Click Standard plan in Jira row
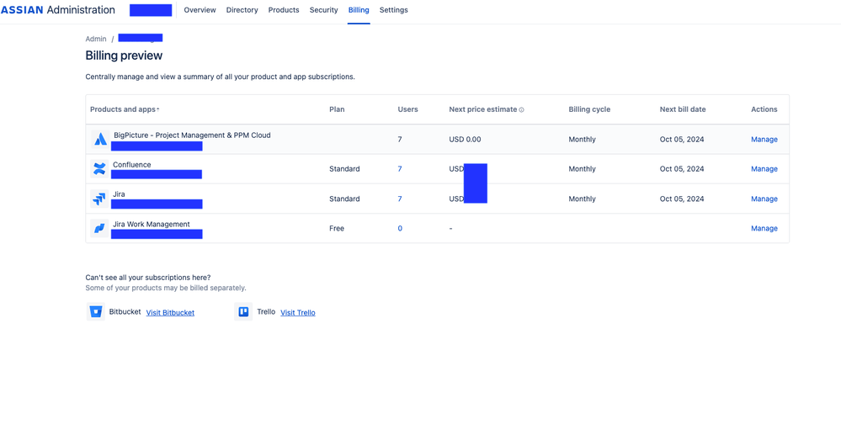The height and width of the screenshot is (440, 841). [x=344, y=199]
